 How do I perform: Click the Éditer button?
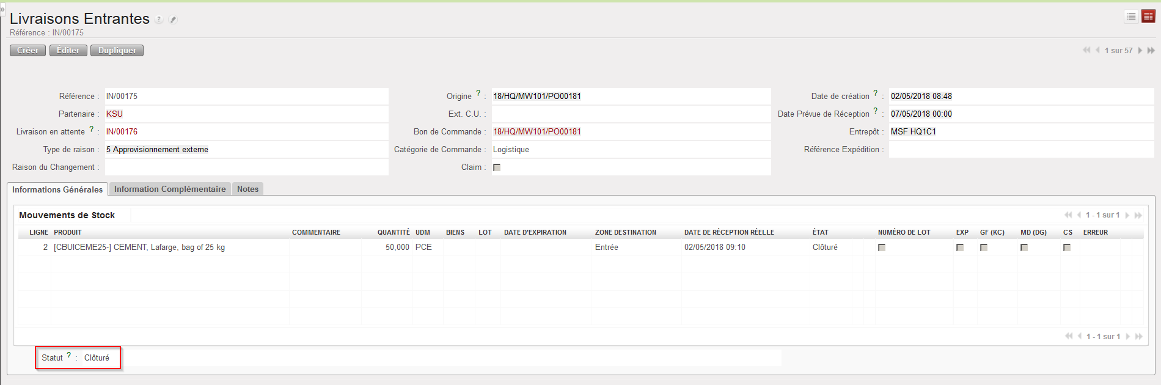68,50
